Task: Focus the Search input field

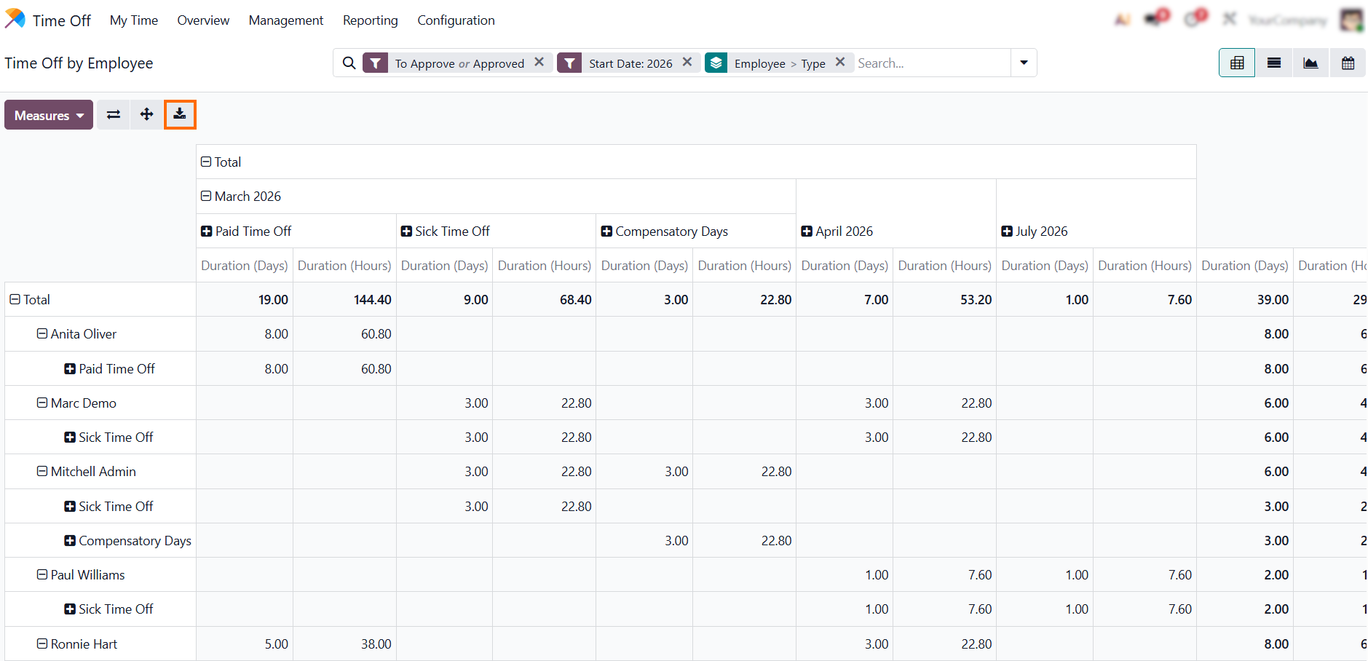Action: [930, 63]
